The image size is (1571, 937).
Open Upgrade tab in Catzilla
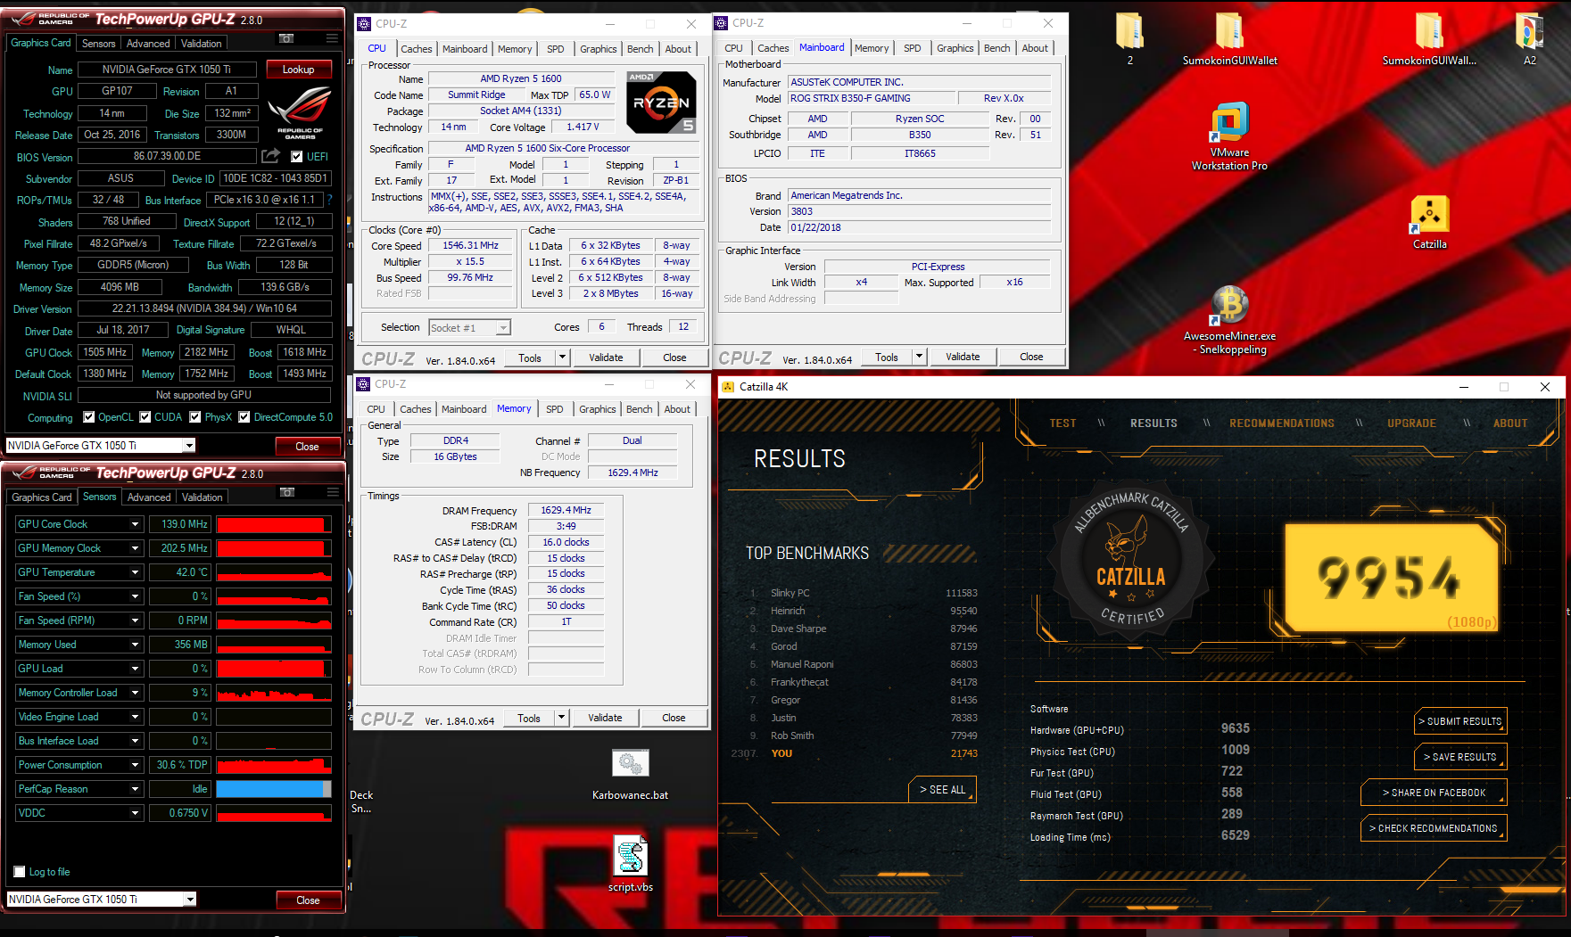coord(1411,423)
